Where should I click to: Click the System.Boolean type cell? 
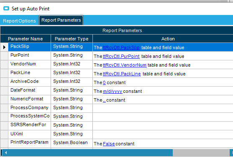[x=72, y=143]
